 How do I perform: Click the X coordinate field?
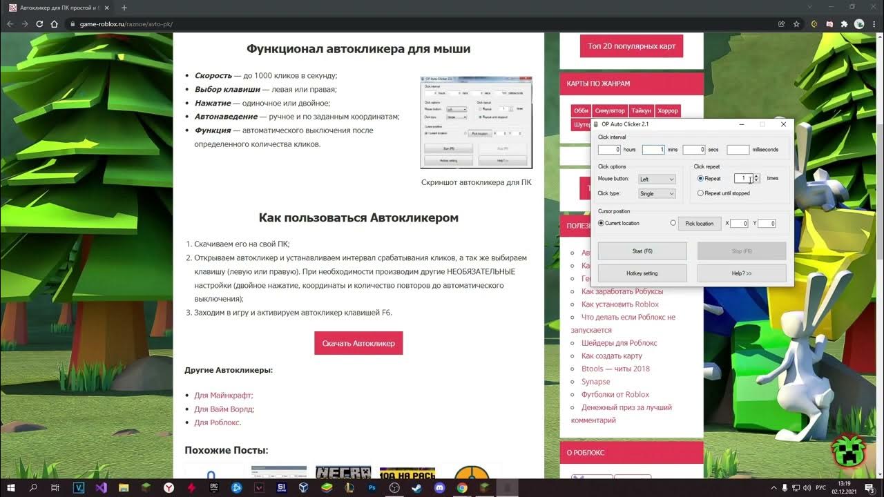(x=740, y=224)
